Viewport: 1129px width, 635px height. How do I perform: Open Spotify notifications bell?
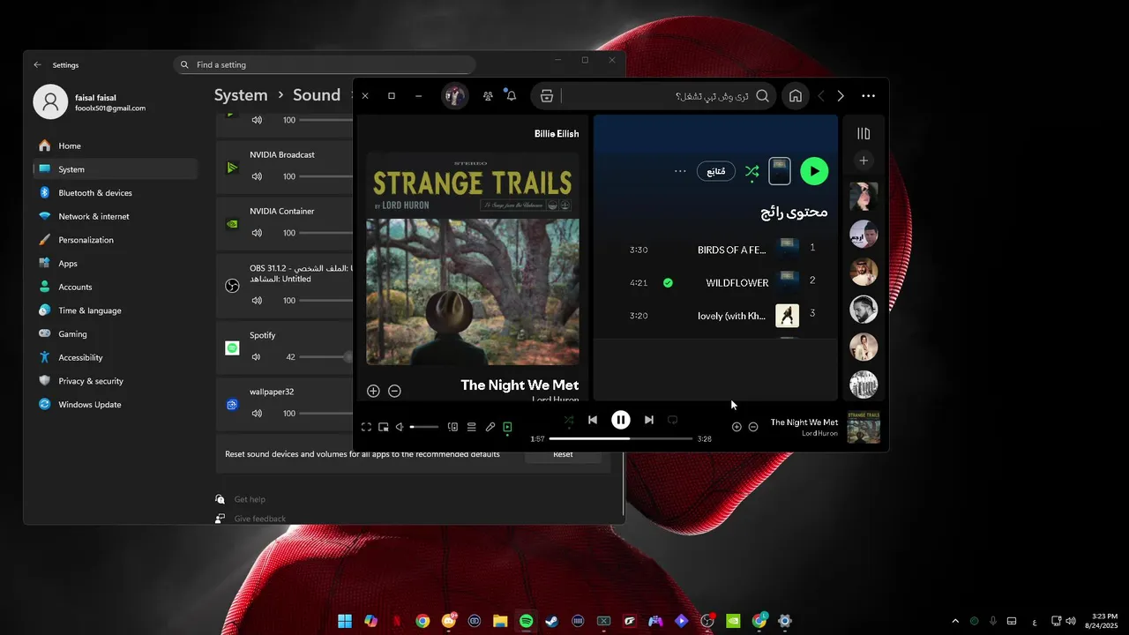pyautogui.click(x=511, y=96)
